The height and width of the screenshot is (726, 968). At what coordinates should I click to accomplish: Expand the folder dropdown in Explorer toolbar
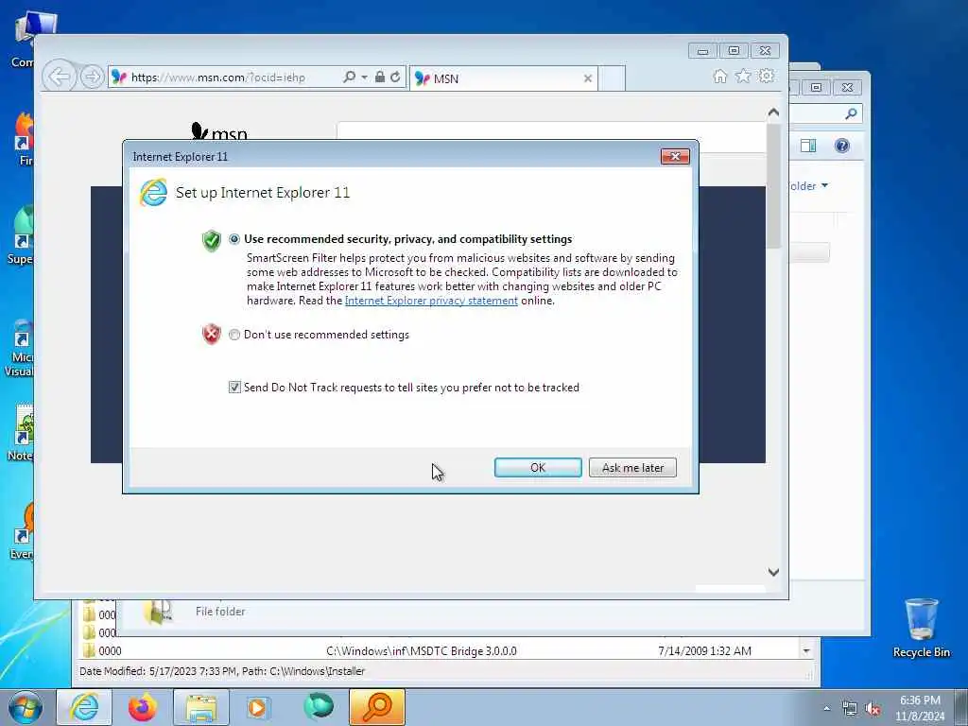(x=824, y=185)
